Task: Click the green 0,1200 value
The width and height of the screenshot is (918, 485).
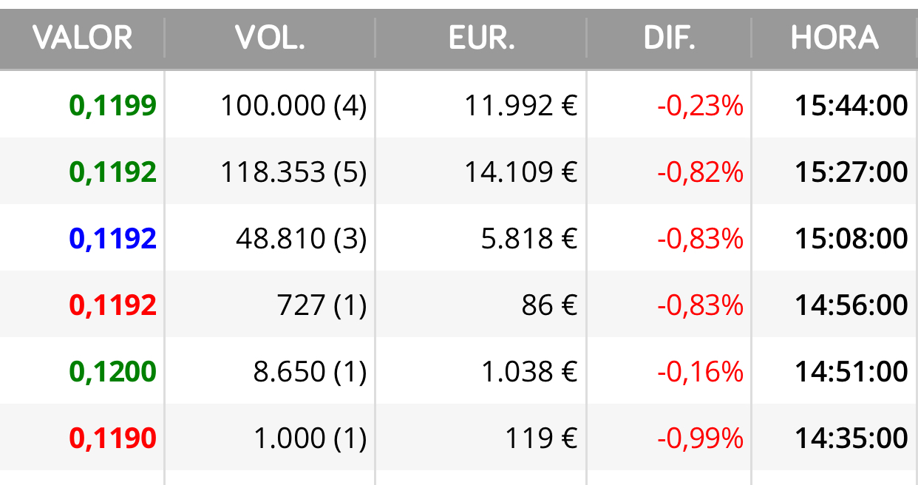Action: point(113,372)
